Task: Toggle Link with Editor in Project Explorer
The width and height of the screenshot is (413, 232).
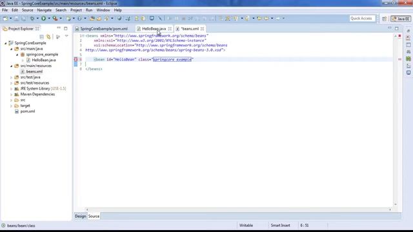Action: pos(48,37)
